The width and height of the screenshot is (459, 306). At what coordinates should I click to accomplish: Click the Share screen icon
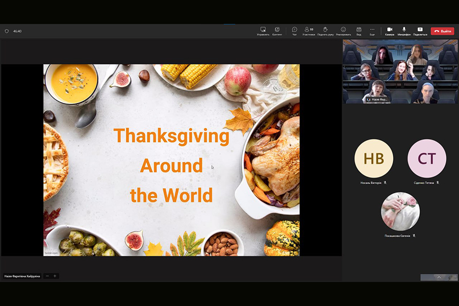pyautogui.click(x=420, y=31)
